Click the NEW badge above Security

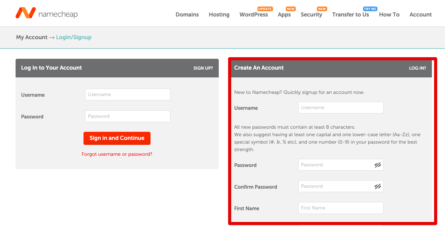pos(322,9)
